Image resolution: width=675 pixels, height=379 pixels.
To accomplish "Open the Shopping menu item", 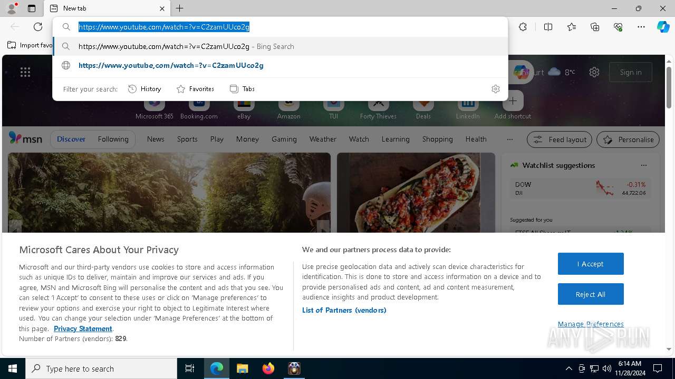I will (x=438, y=139).
